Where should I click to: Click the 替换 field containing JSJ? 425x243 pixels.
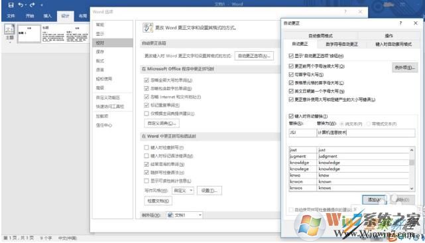[x=302, y=133]
